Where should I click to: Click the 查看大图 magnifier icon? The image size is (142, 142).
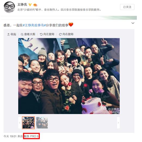click(x=22, y=34)
